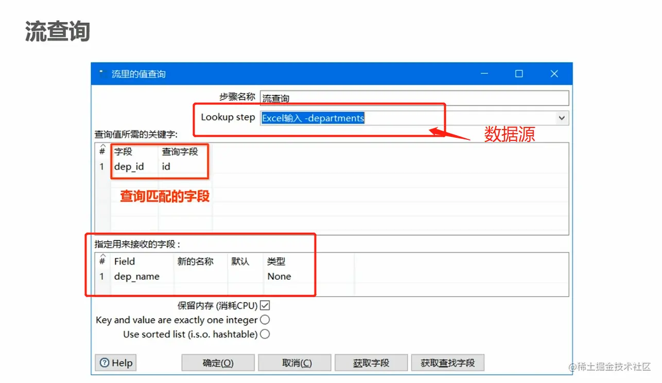Maximize the 流里的值查询 dialog
This screenshot has width=662, height=383.
pos(519,74)
